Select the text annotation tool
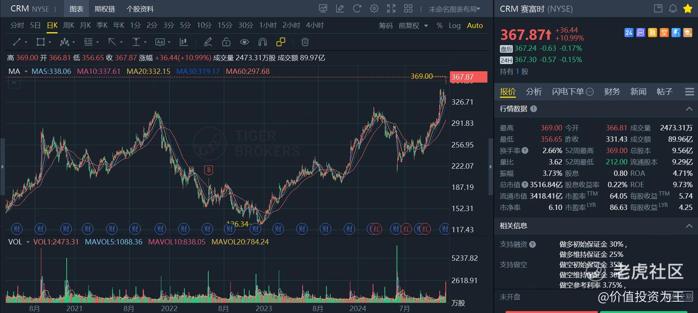The image size is (698, 313). click(x=160, y=42)
